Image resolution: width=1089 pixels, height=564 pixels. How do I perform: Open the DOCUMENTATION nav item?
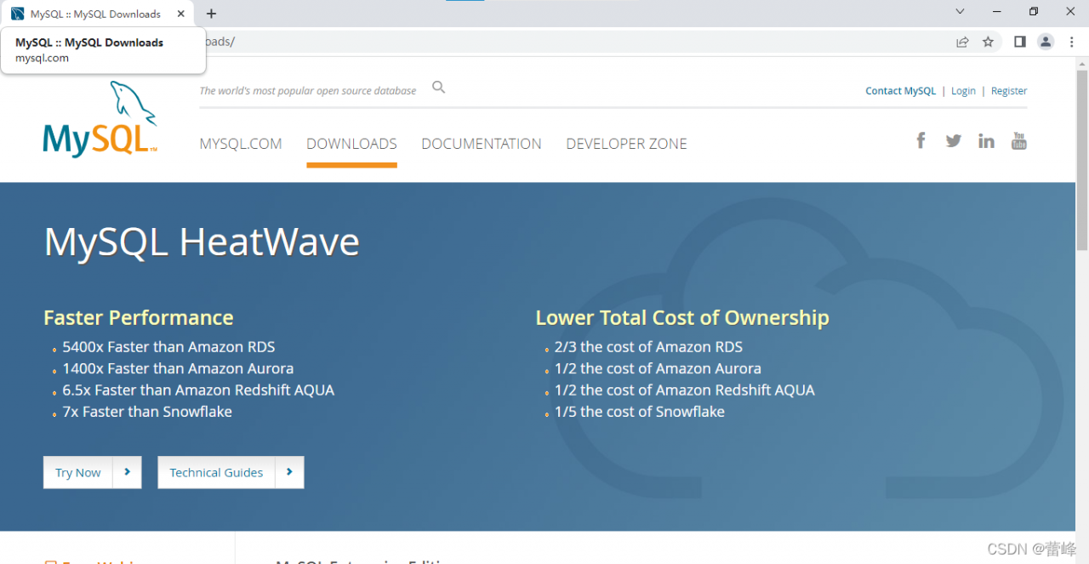tap(482, 144)
